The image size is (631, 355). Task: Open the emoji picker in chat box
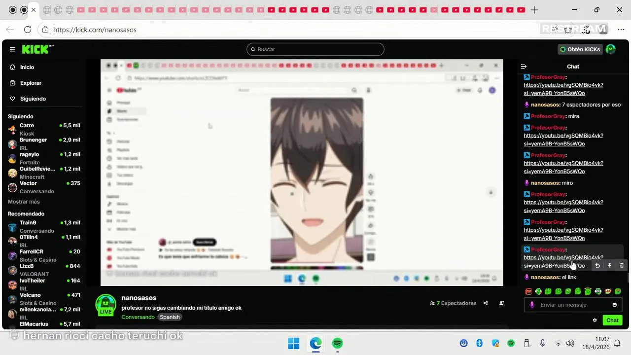(x=614, y=305)
